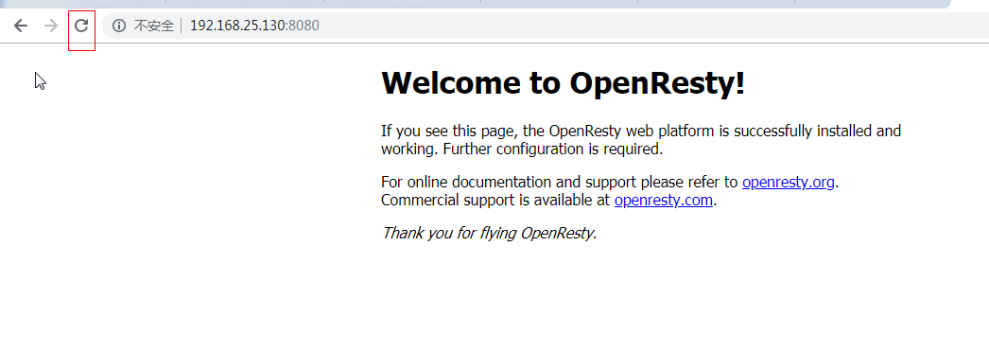Click 'For online documentation and support' text

[509, 183]
